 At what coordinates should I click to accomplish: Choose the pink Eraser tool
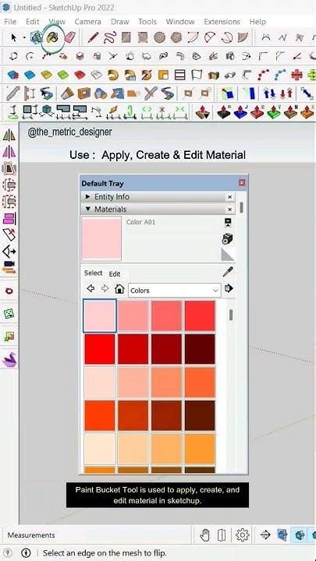70,37
